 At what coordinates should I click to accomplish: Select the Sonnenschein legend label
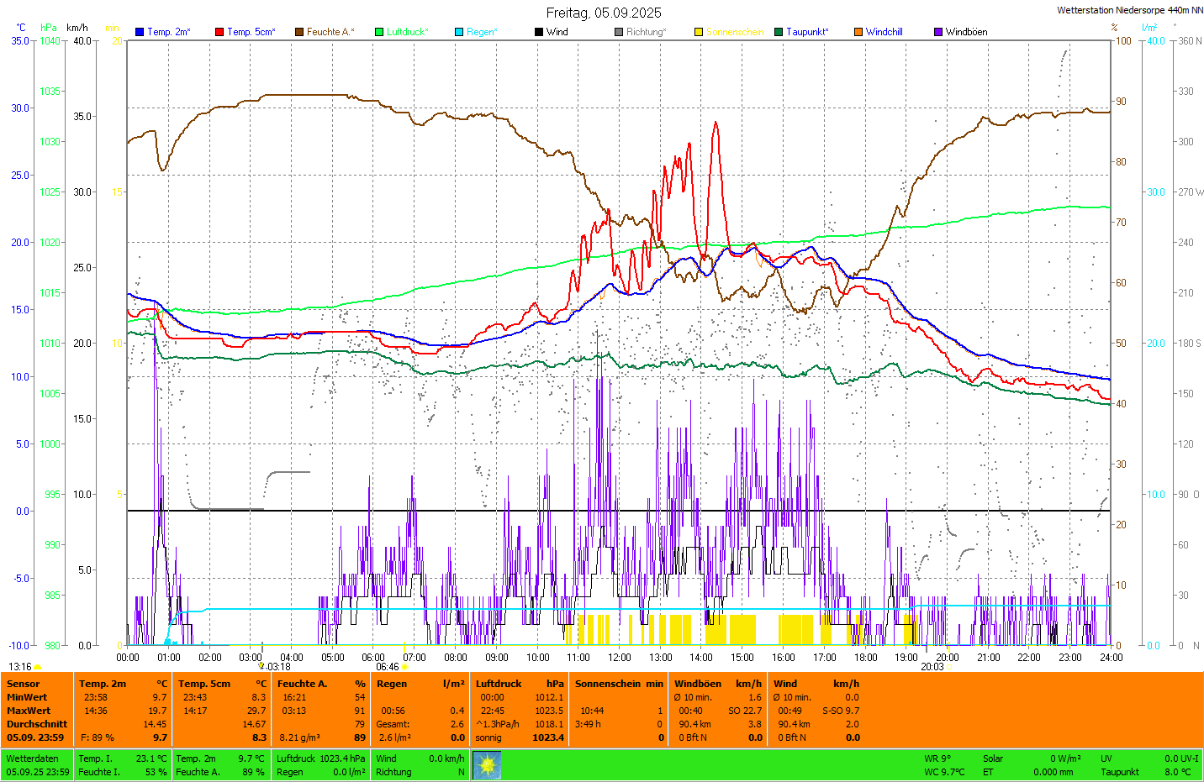[x=734, y=32]
